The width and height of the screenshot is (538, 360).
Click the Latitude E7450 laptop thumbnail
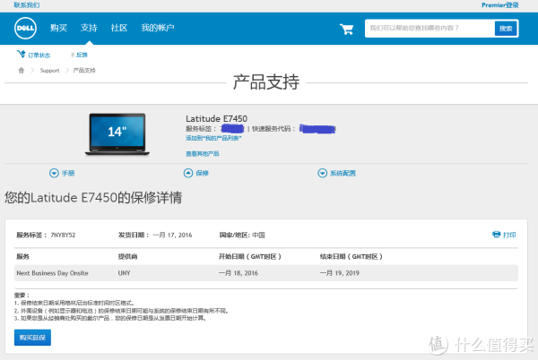(117, 134)
